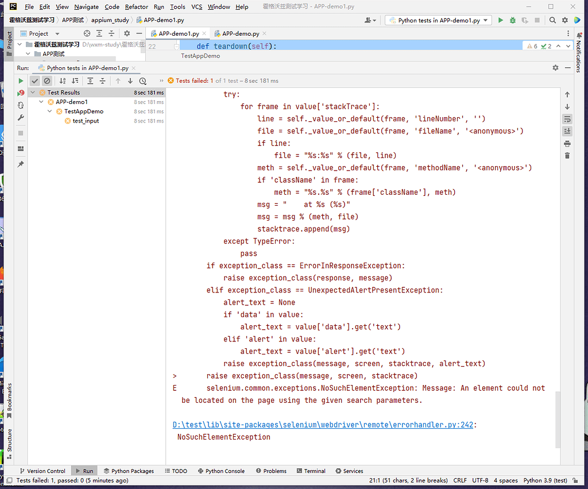The image size is (588, 489).
Task: Toggle Show Passed tests checkmark
Action: click(35, 80)
